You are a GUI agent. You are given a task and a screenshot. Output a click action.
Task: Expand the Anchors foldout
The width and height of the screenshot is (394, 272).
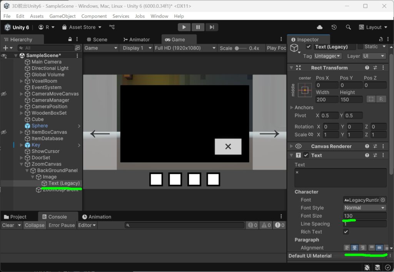coord(292,107)
